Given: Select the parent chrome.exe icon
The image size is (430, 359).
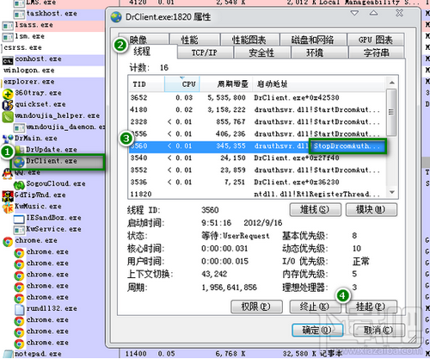Looking at the screenshot, I should point(8,241).
